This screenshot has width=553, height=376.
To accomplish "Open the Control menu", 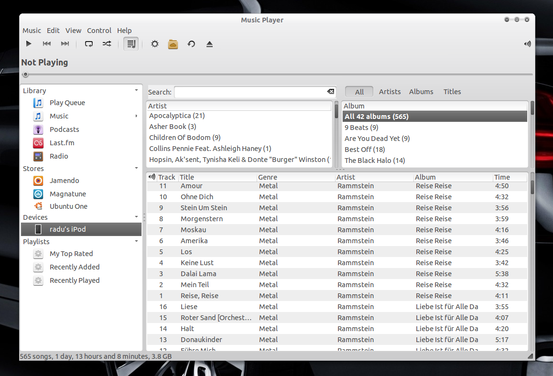I will [99, 31].
